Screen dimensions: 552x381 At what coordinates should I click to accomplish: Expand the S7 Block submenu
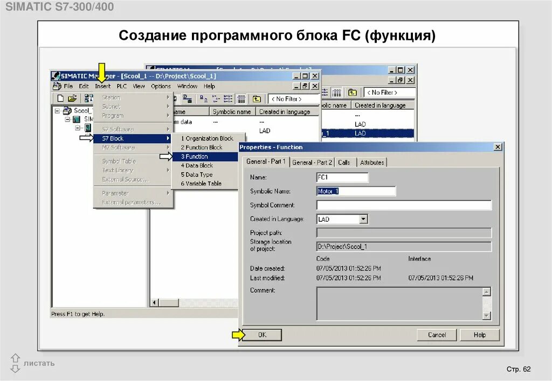[x=133, y=138]
